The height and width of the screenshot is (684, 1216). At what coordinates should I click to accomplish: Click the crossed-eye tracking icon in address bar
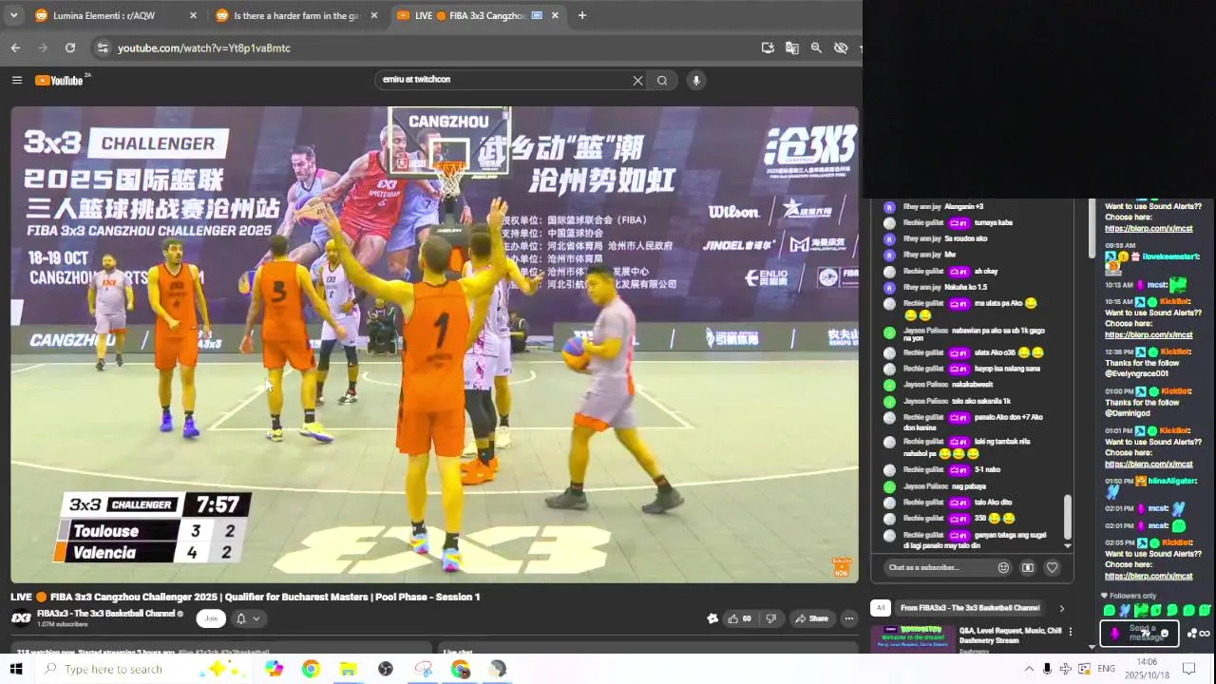click(x=841, y=47)
